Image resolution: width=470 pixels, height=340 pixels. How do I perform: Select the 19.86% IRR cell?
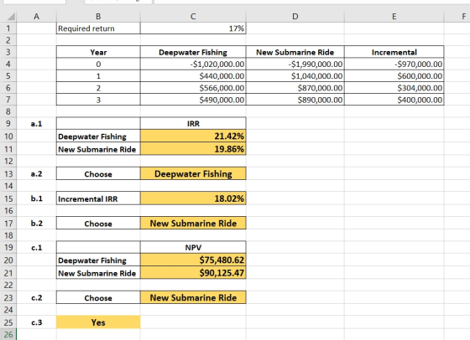click(x=193, y=148)
